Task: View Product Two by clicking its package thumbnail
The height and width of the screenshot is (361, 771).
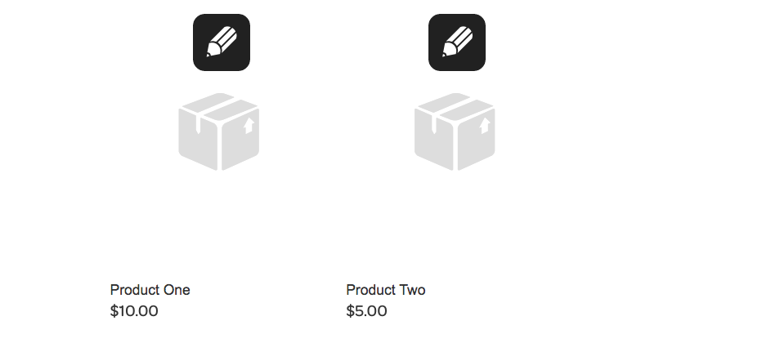Action: click(x=455, y=131)
